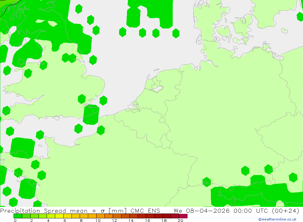Choose the orange 10–11 mm legend swatch
303x222 pixels.
coord(101,216)
